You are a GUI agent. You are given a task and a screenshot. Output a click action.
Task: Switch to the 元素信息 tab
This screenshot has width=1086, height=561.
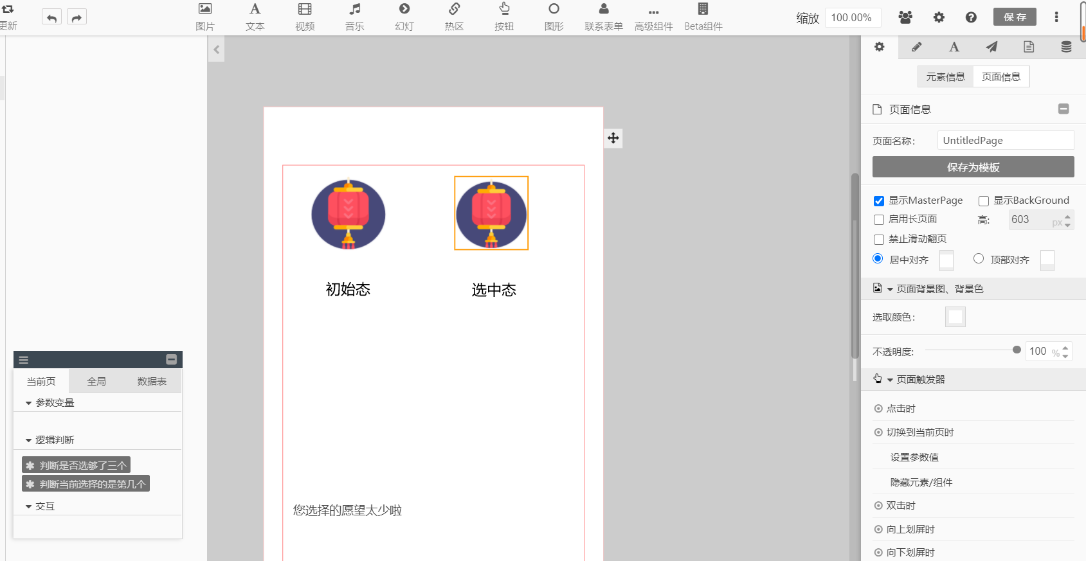point(945,76)
